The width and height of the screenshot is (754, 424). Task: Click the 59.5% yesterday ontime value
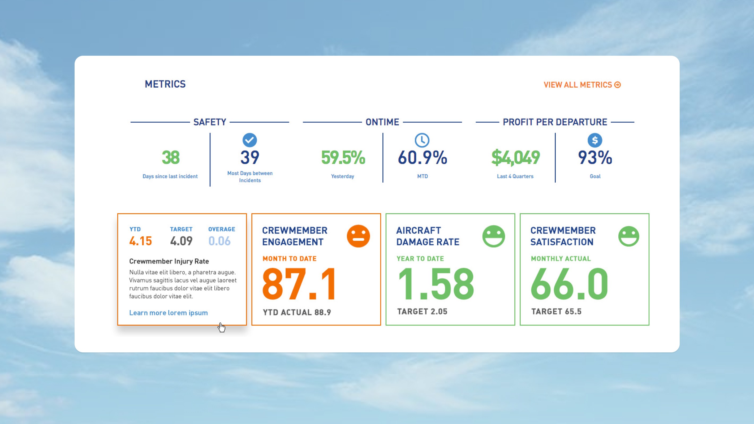coord(343,157)
